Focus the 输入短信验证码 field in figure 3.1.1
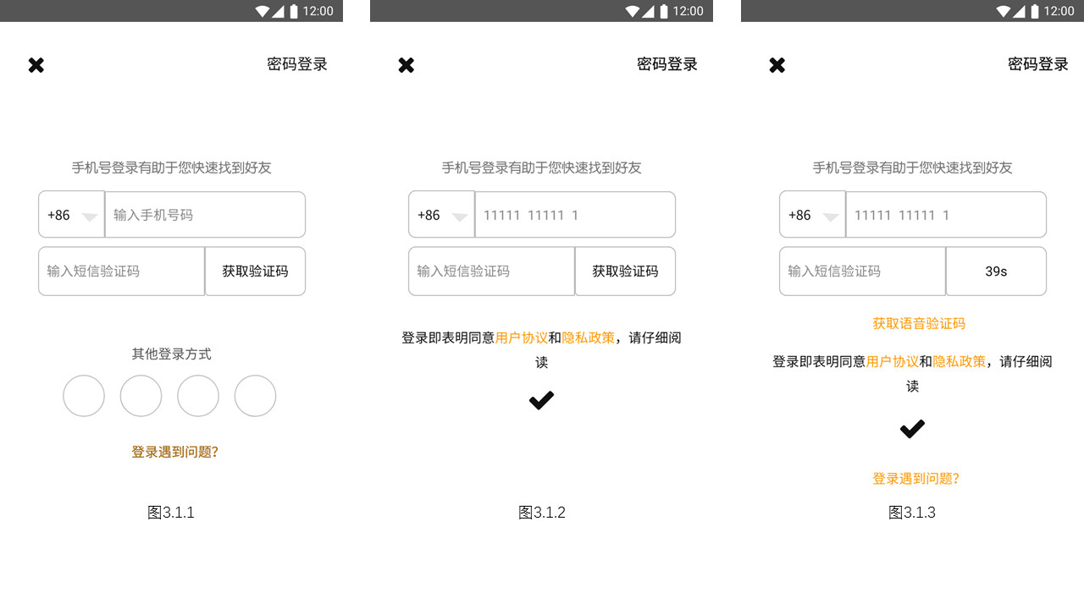 [x=122, y=272]
